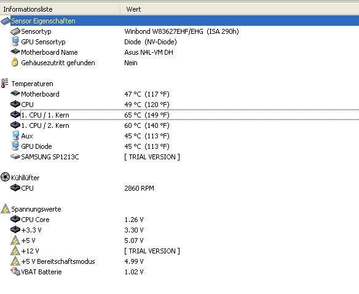Screen dimensions: 359x294
Task: Click TRIAL VERSION in the SAMSUNG row
Action: click(x=152, y=157)
